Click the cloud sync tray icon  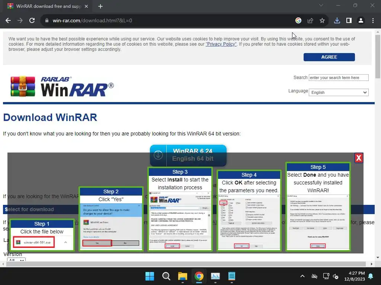click(314, 276)
